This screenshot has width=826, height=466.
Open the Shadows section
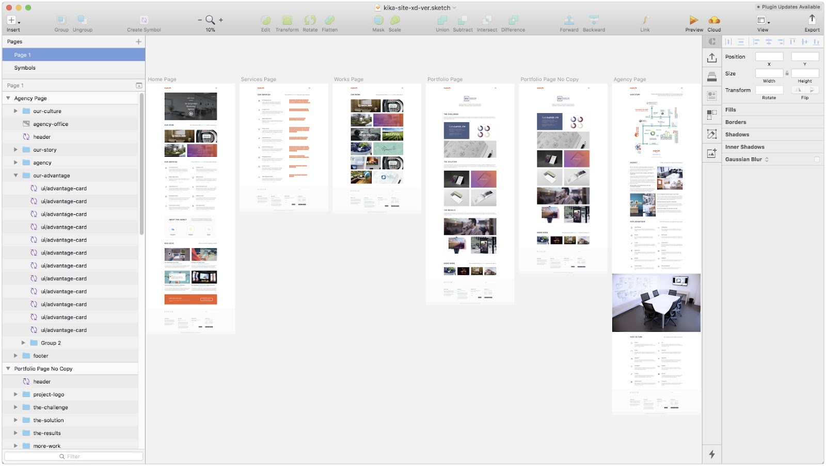(x=772, y=135)
